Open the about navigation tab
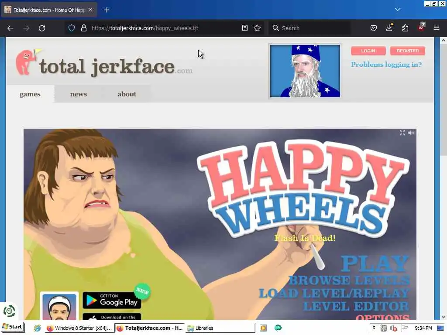The height and width of the screenshot is (335, 447). 127,94
